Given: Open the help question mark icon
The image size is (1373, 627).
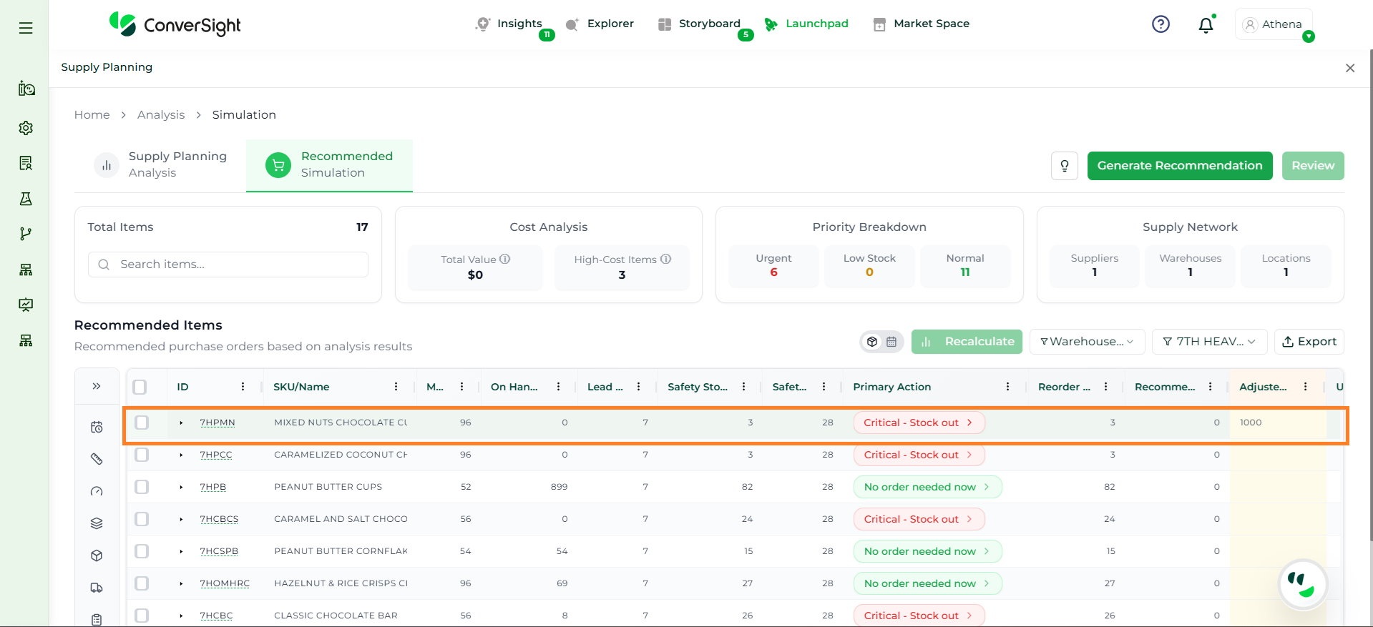Looking at the screenshot, I should [1161, 24].
